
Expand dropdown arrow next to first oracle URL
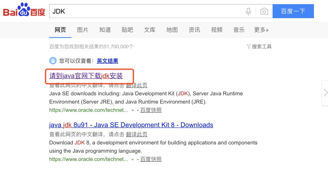pos(132,111)
